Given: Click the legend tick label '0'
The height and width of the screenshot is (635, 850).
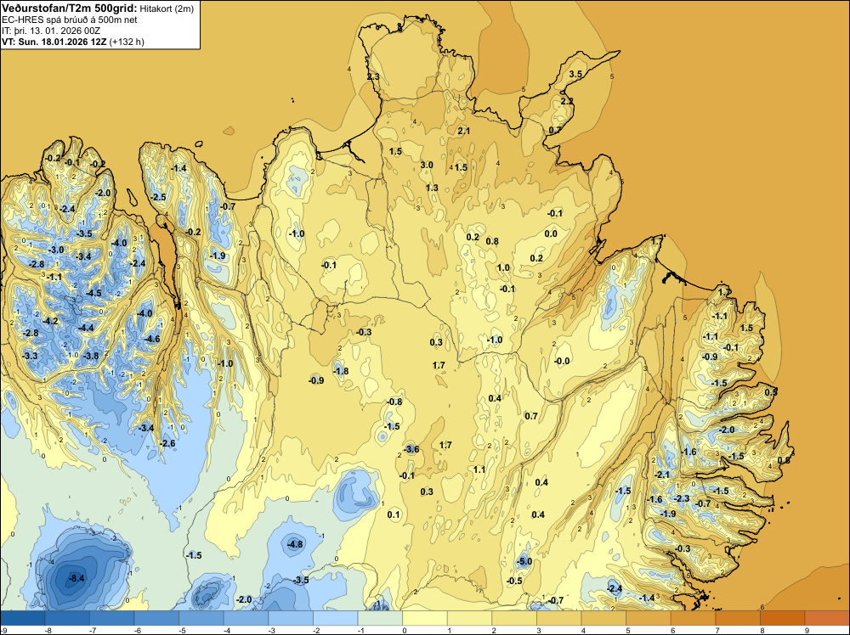Looking at the screenshot, I should 405,630.
